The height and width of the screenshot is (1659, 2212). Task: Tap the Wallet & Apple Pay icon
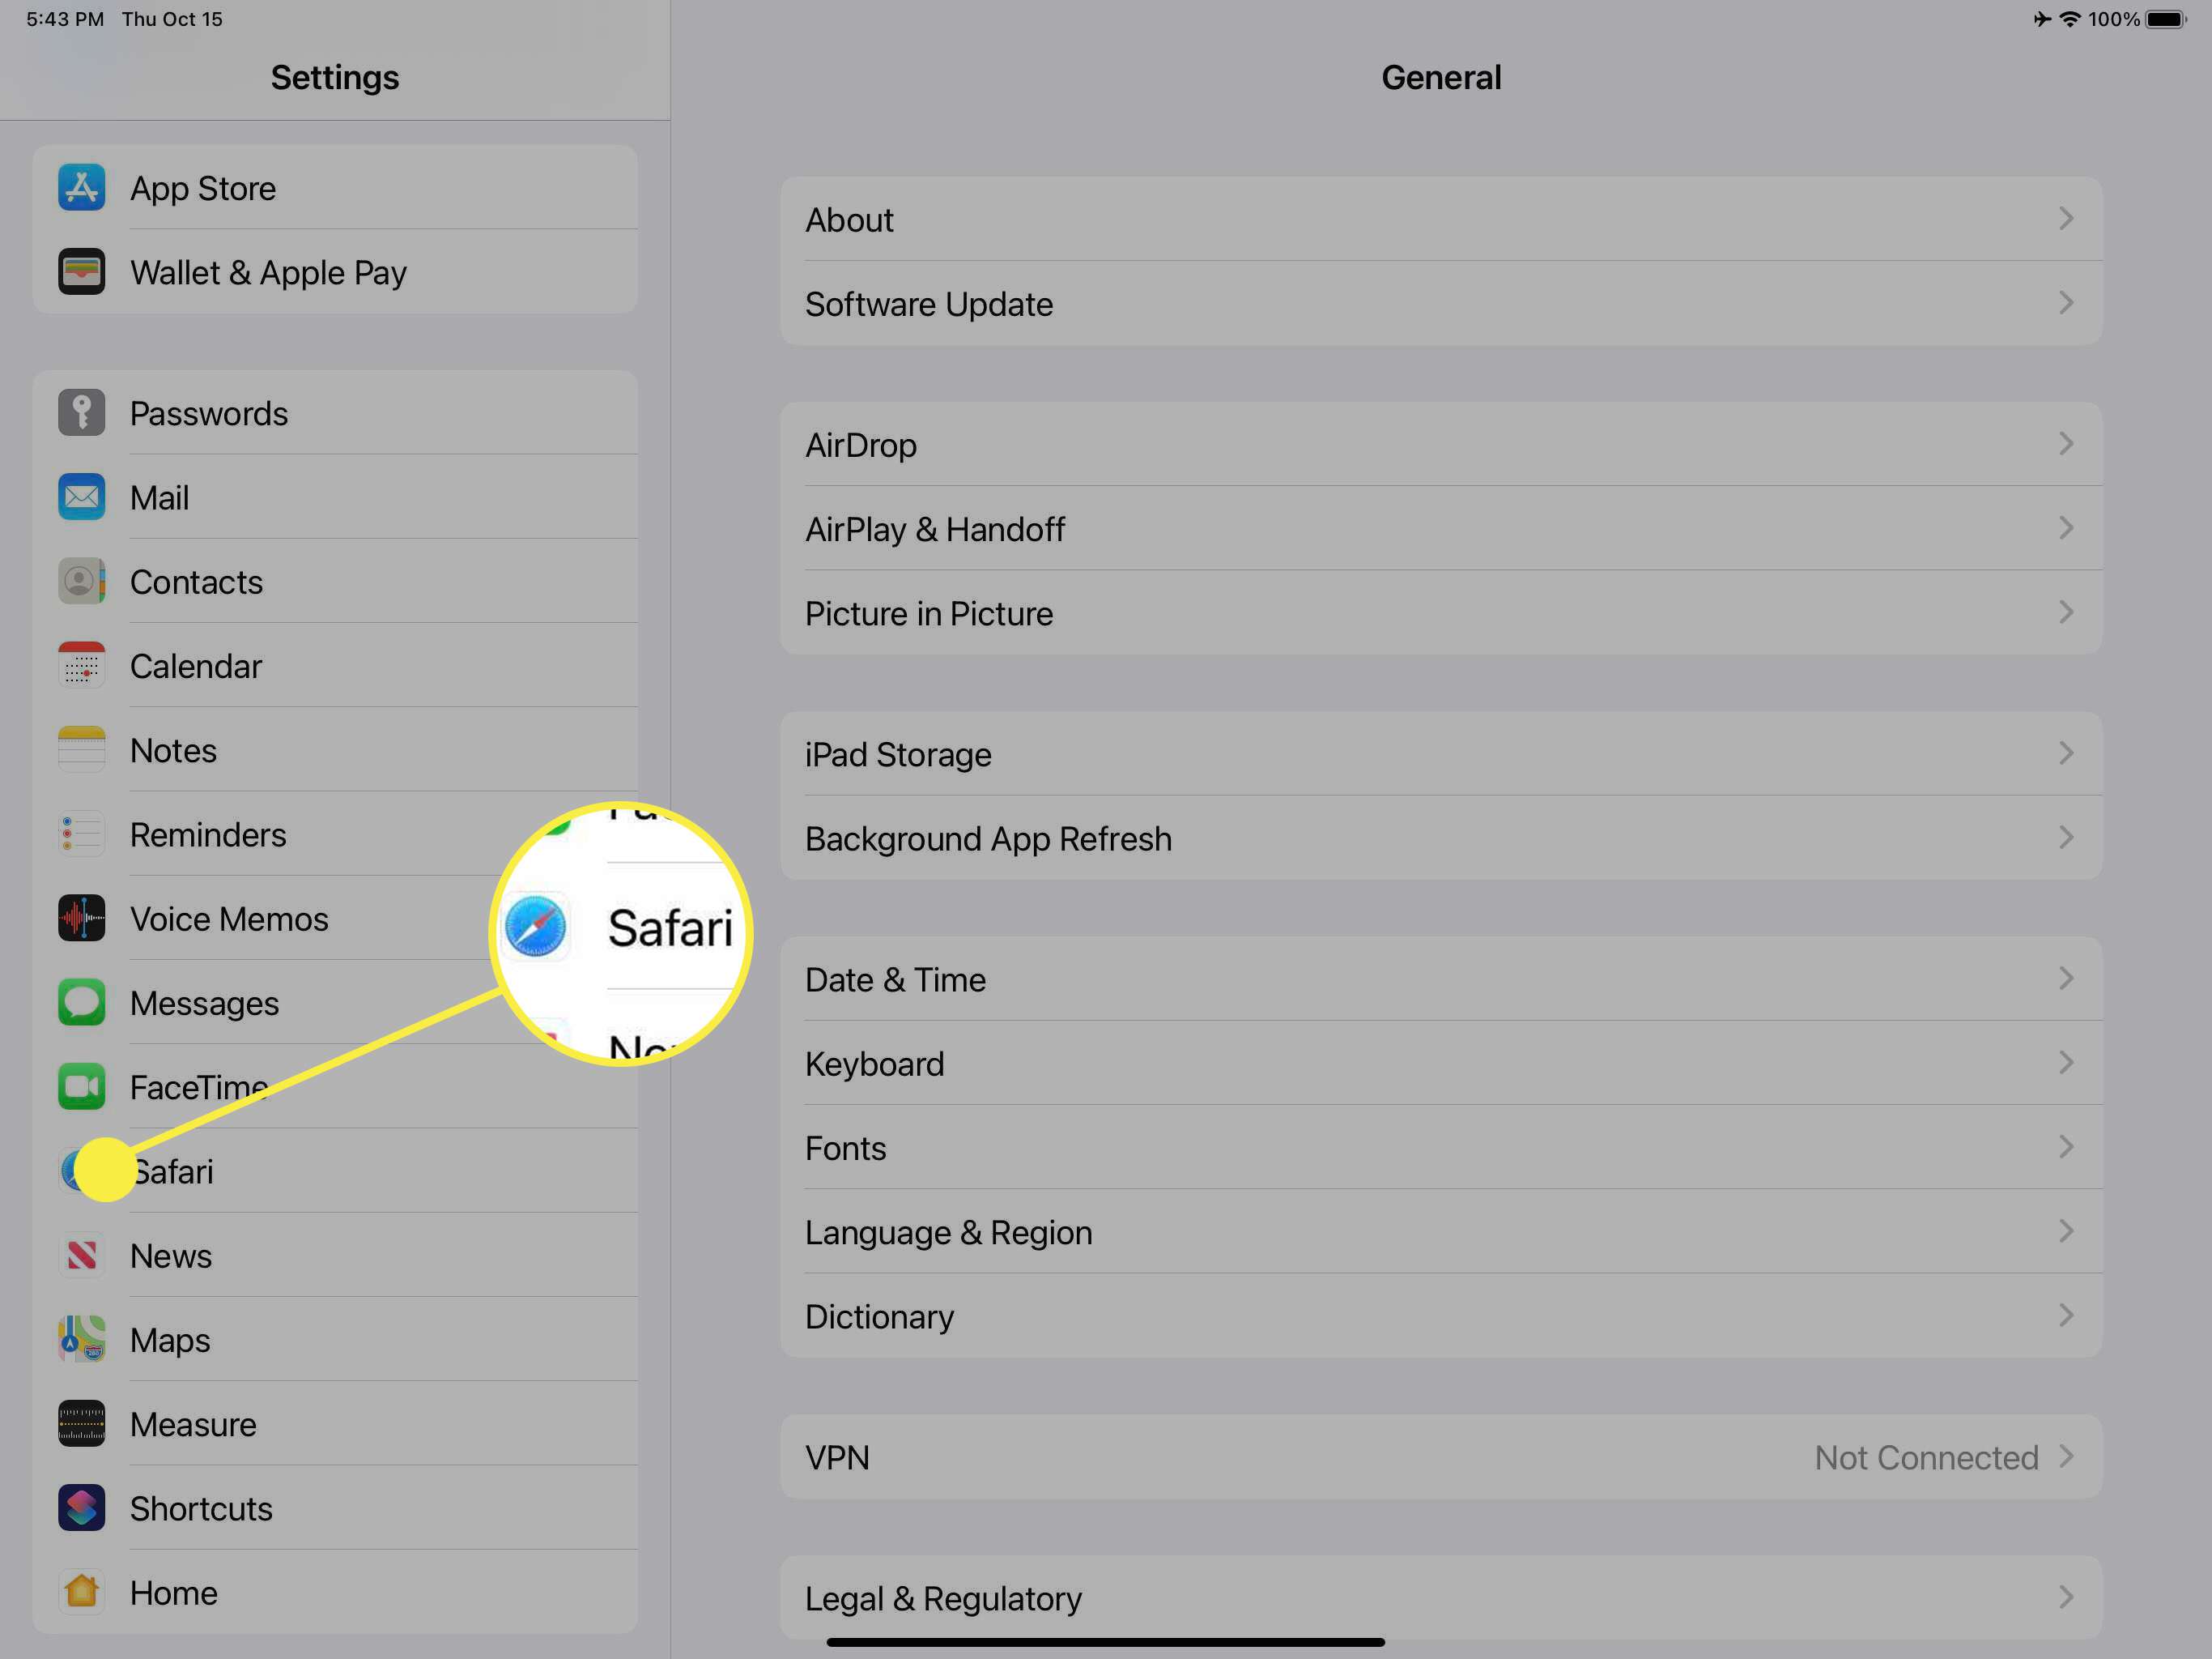tap(81, 271)
